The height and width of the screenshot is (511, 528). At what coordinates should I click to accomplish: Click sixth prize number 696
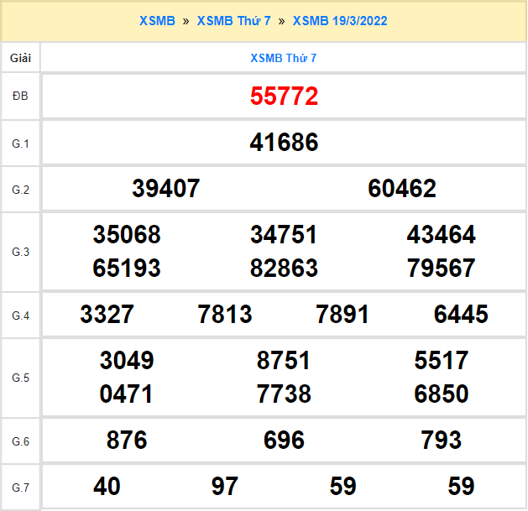pyautogui.click(x=284, y=440)
